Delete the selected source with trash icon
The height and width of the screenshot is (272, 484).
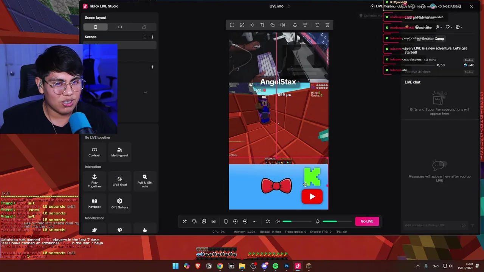point(327,25)
